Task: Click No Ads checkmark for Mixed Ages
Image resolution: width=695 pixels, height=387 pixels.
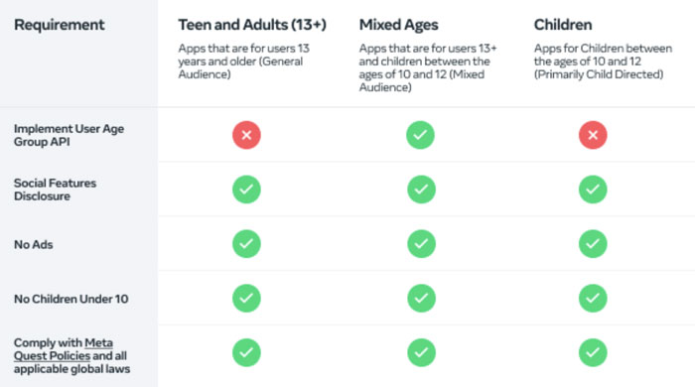Action: (x=421, y=244)
